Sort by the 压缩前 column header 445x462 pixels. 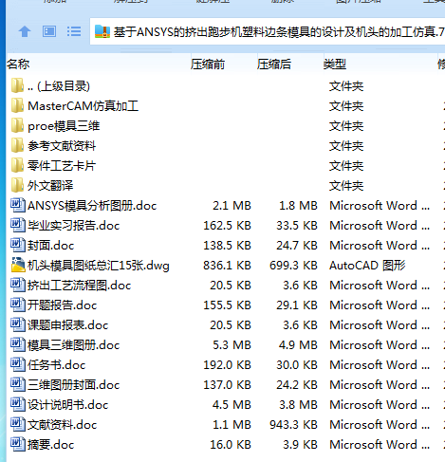[x=208, y=65]
